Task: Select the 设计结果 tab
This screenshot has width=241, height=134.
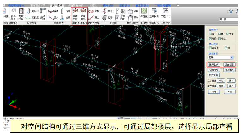Action: tap(57, 6)
